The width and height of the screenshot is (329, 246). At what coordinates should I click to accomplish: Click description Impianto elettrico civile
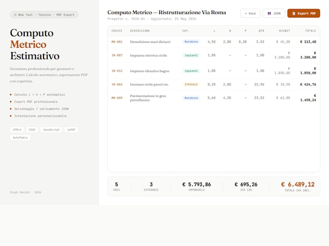point(149,55)
